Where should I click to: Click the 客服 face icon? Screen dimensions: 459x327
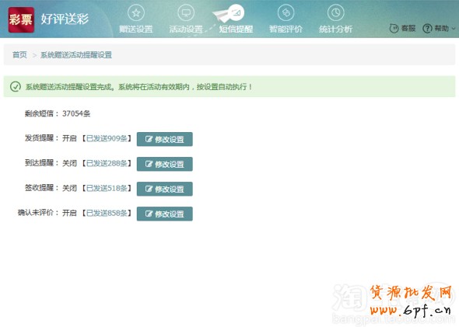[394, 28]
